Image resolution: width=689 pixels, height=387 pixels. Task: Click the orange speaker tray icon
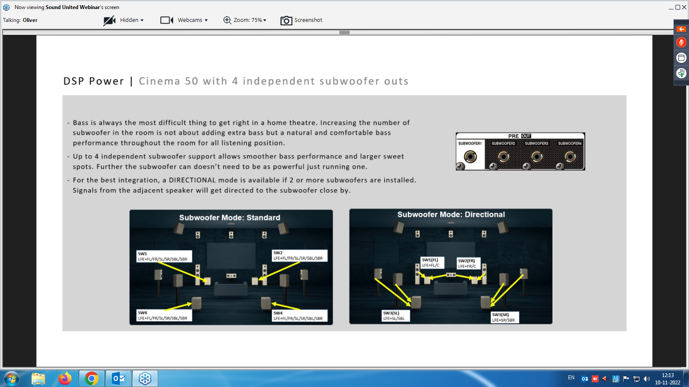click(x=605, y=379)
